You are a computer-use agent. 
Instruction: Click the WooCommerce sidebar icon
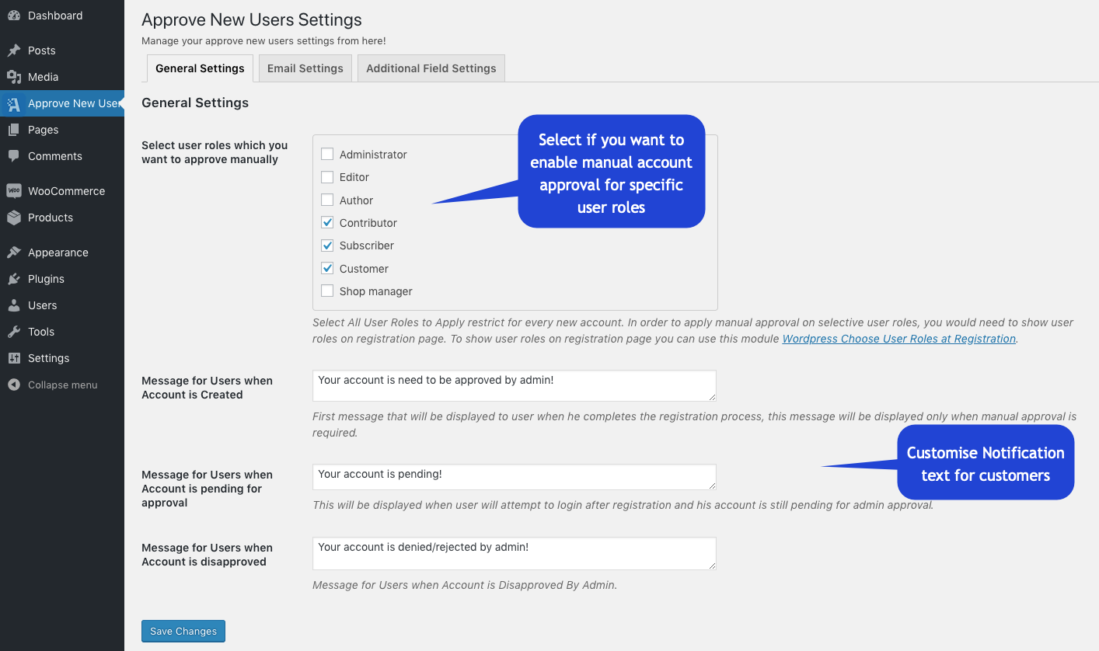coord(16,190)
